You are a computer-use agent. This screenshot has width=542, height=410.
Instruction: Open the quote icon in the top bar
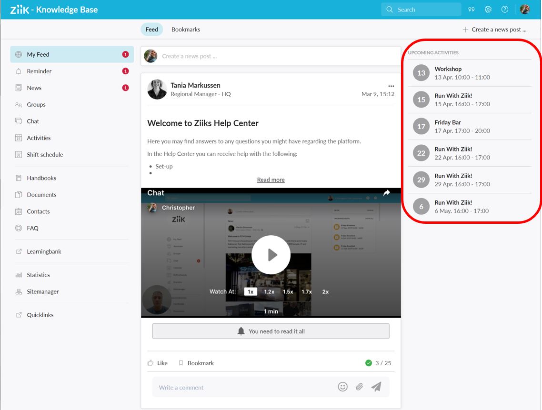coord(471,10)
